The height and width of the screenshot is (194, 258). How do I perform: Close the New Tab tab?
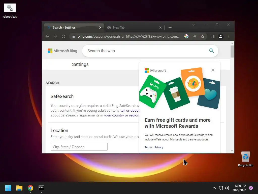(x=160, y=28)
